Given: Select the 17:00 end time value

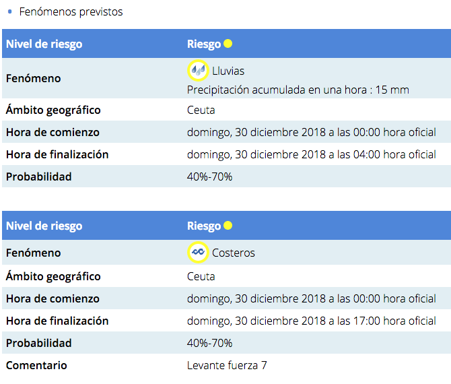Looking at the screenshot, I should 311,321.
